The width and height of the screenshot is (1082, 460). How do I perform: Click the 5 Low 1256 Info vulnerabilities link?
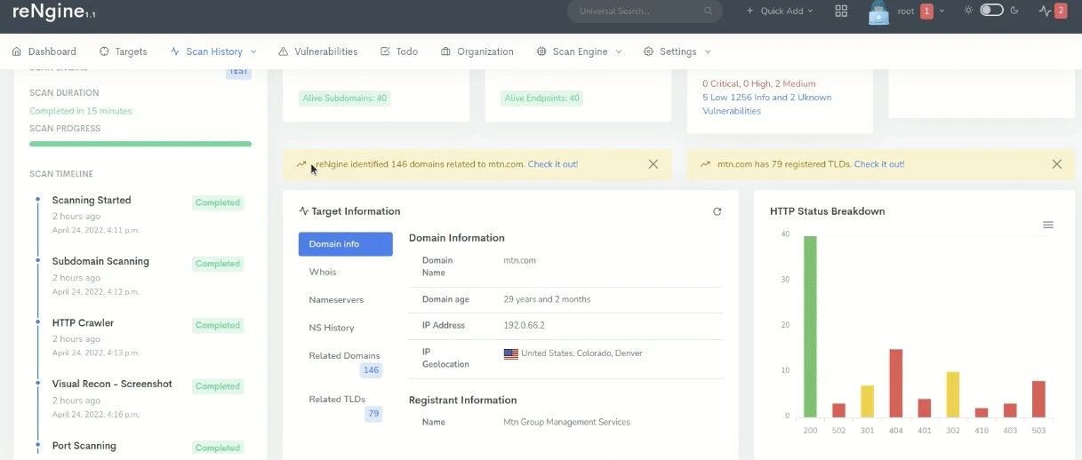tap(767, 104)
